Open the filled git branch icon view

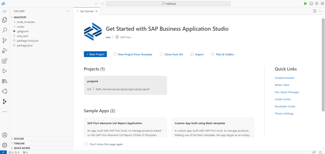4,101
